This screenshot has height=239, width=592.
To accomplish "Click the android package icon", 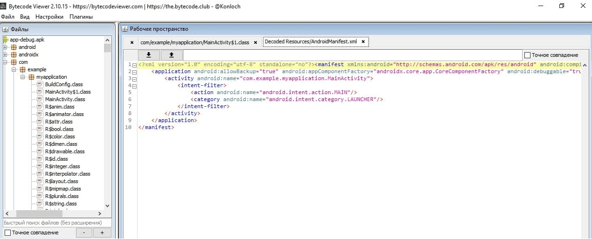I will (x=14, y=47).
